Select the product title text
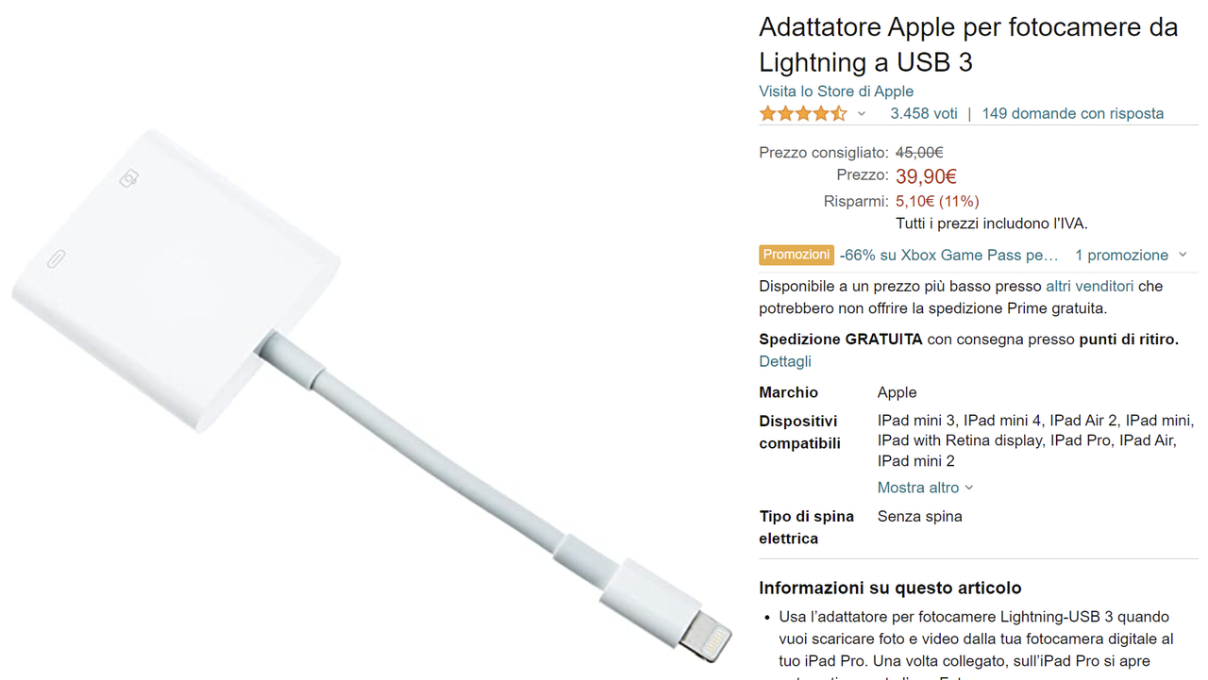 pos(968,44)
